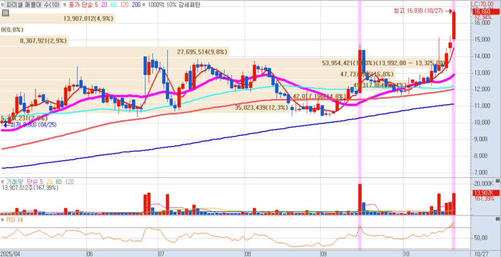This screenshot has width=501, height=257.
Task: Open the RSI panel corner menu button
Action: [497, 219]
